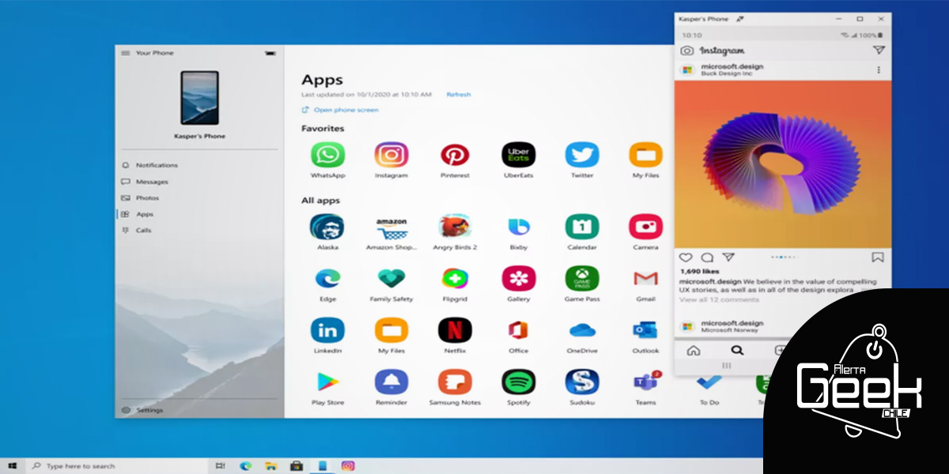Launch the Outlook app

click(x=645, y=329)
